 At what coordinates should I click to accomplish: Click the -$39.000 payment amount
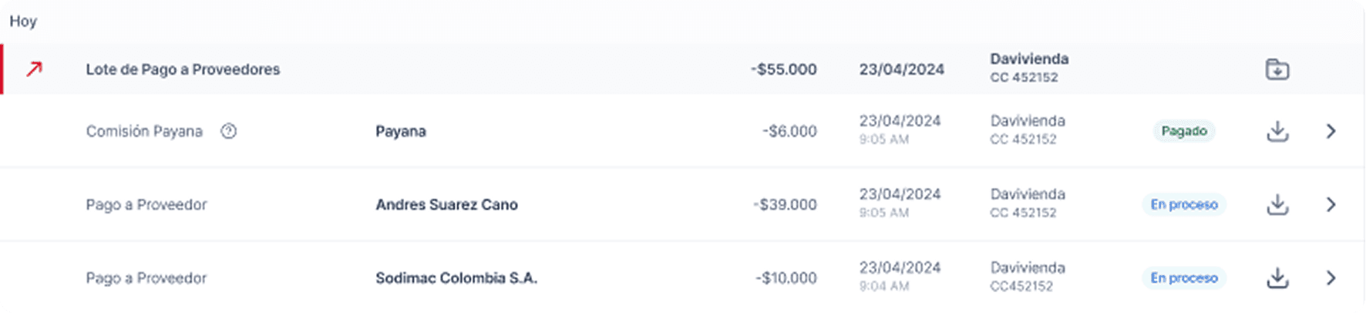click(785, 205)
